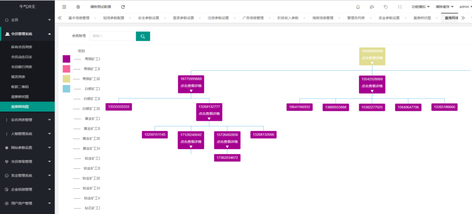
Task: Click the 清除测试数据 button
Action: (100, 7)
